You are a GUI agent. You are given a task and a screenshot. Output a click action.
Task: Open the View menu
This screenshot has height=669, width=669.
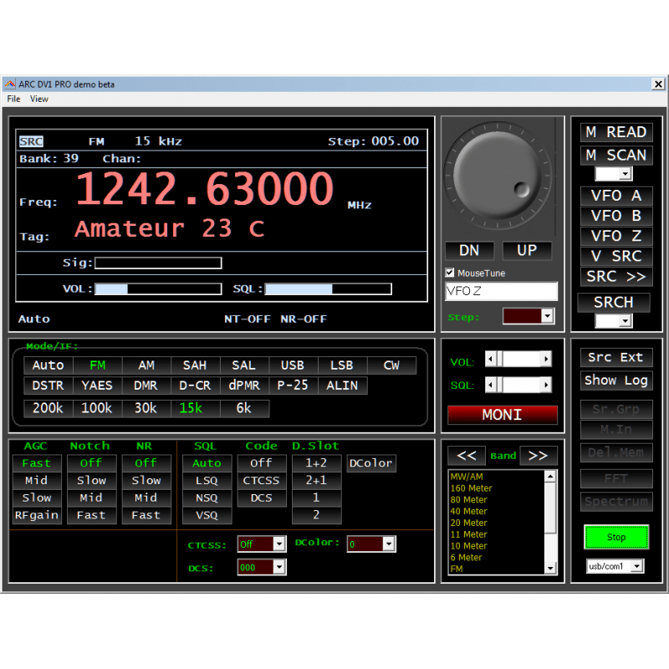[39, 99]
